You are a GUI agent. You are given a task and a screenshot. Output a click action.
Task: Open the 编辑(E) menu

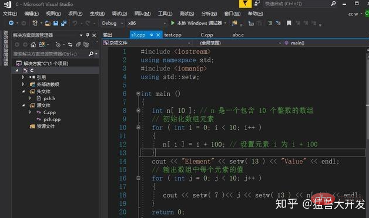(x=32, y=13)
